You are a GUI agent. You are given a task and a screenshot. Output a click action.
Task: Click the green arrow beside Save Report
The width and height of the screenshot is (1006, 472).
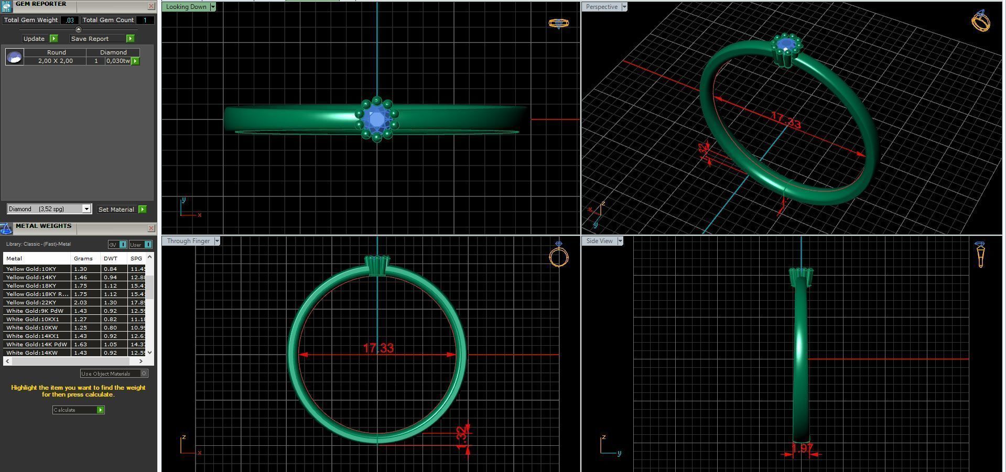pos(131,38)
